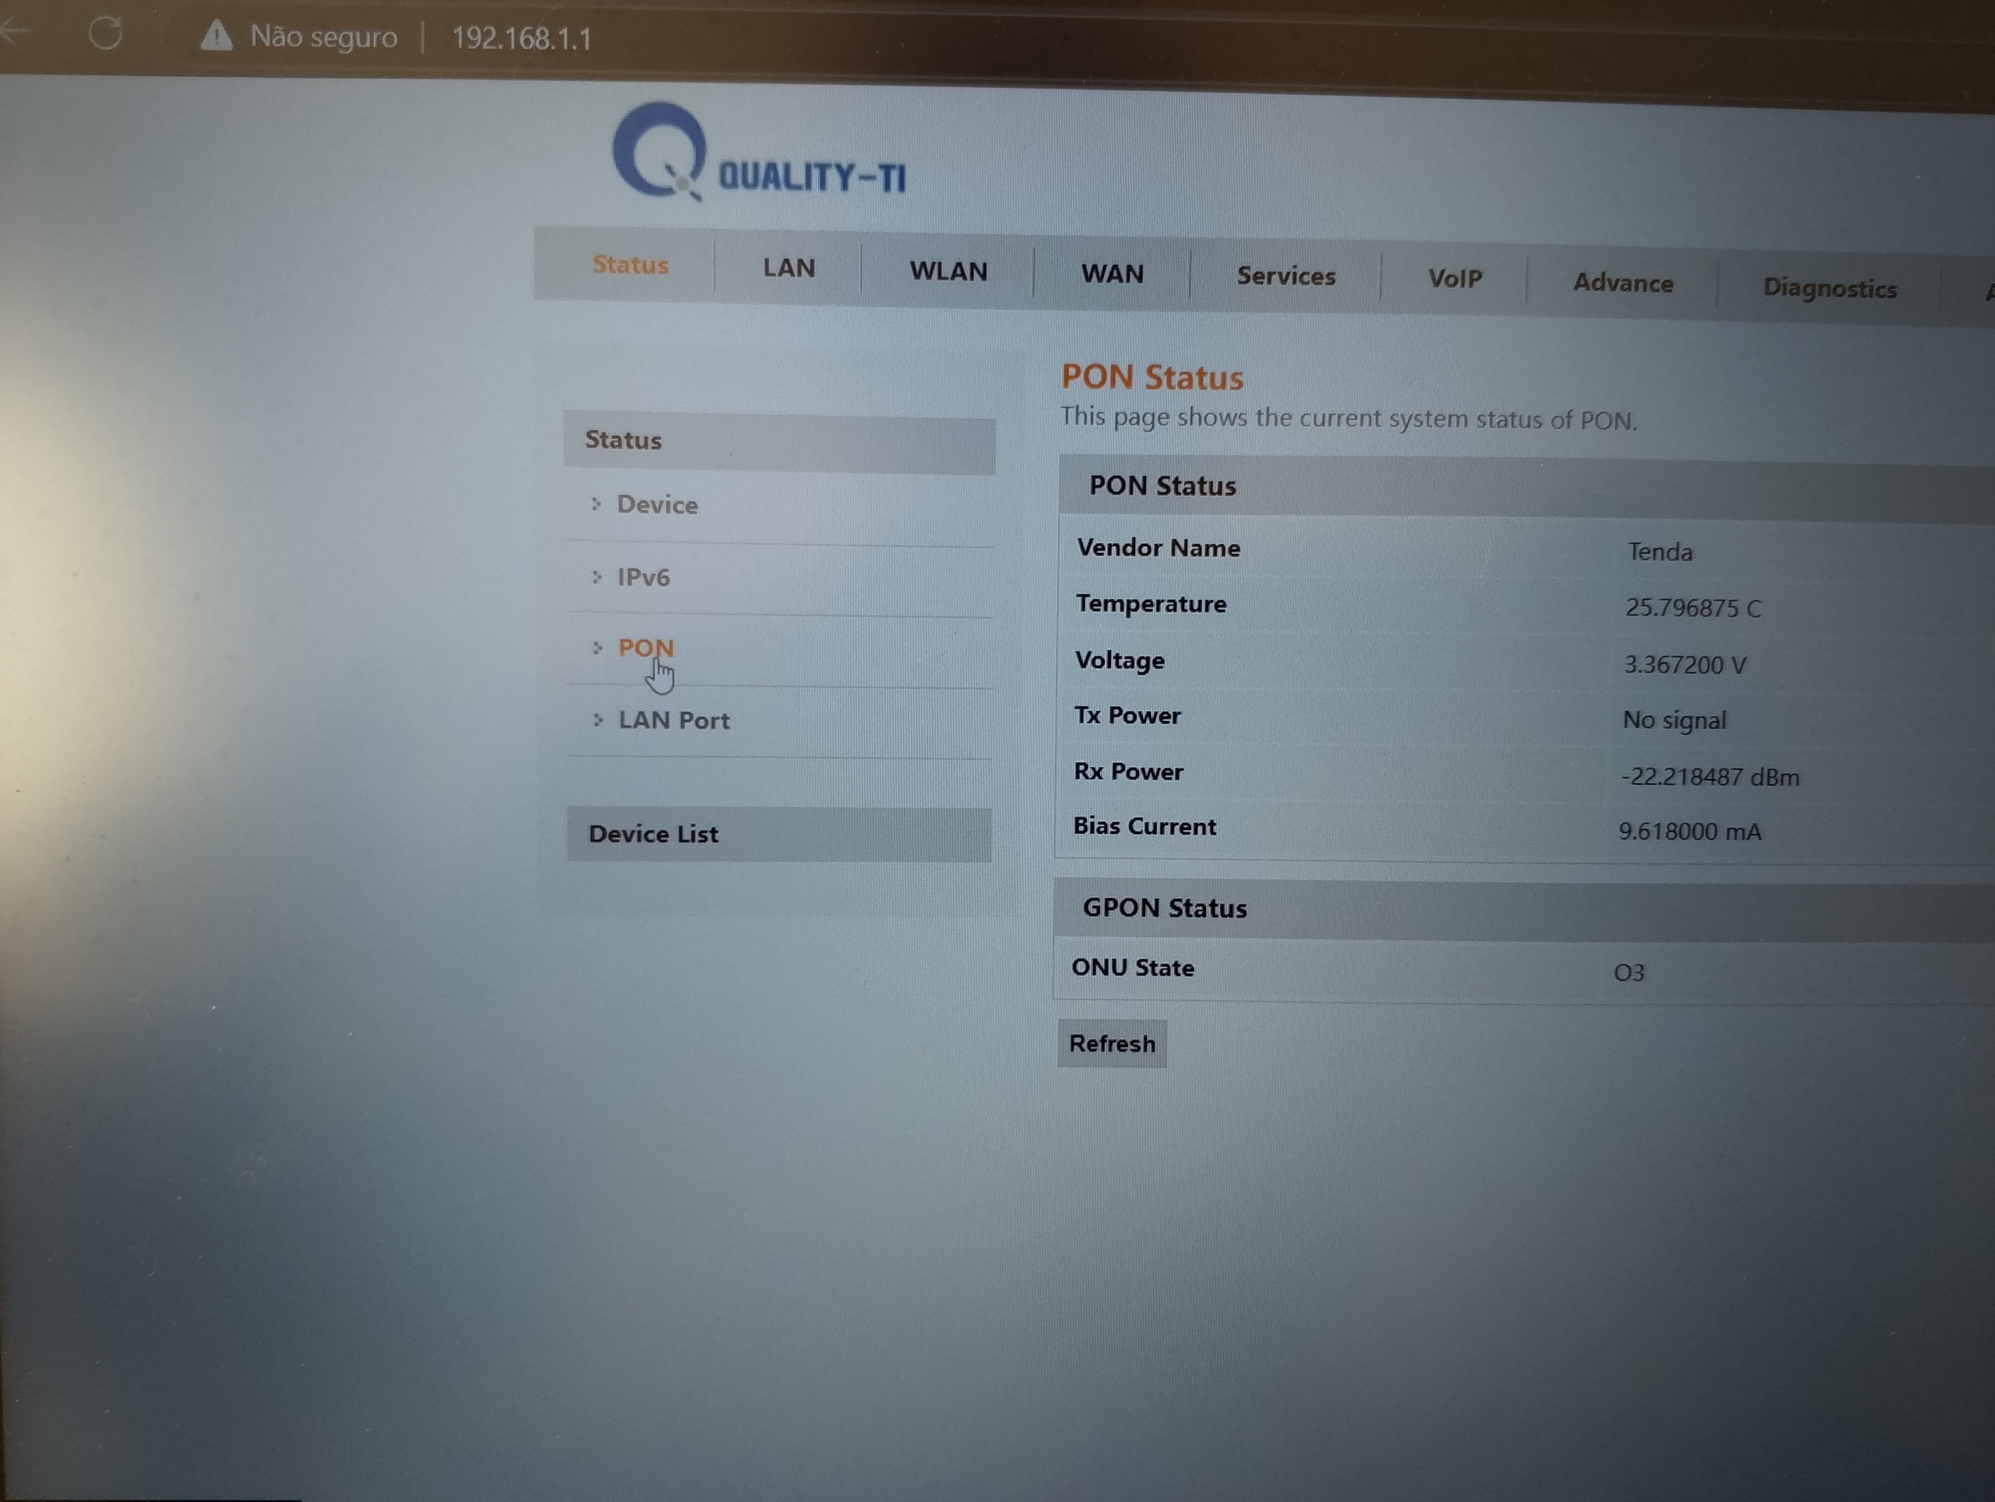Open the LAN tab
Screen dimensions: 1995x1502
click(x=788, y=268)
